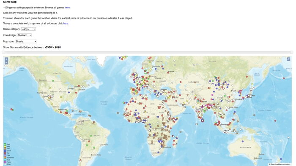The height and width of the screenshot is (166, 296).
Task: Click the blue marker in South Africa
Action: point(158,153)
